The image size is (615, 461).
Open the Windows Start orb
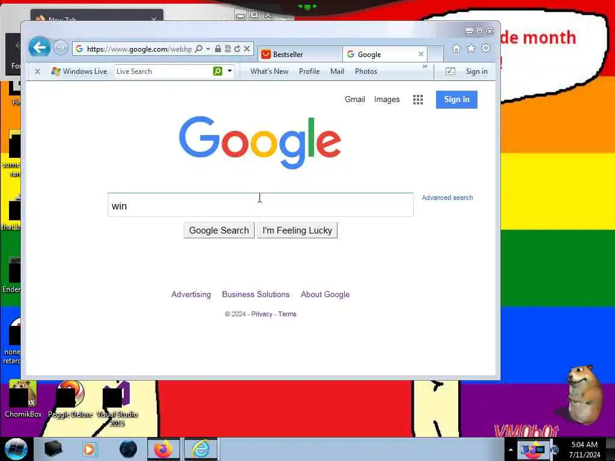16,449
